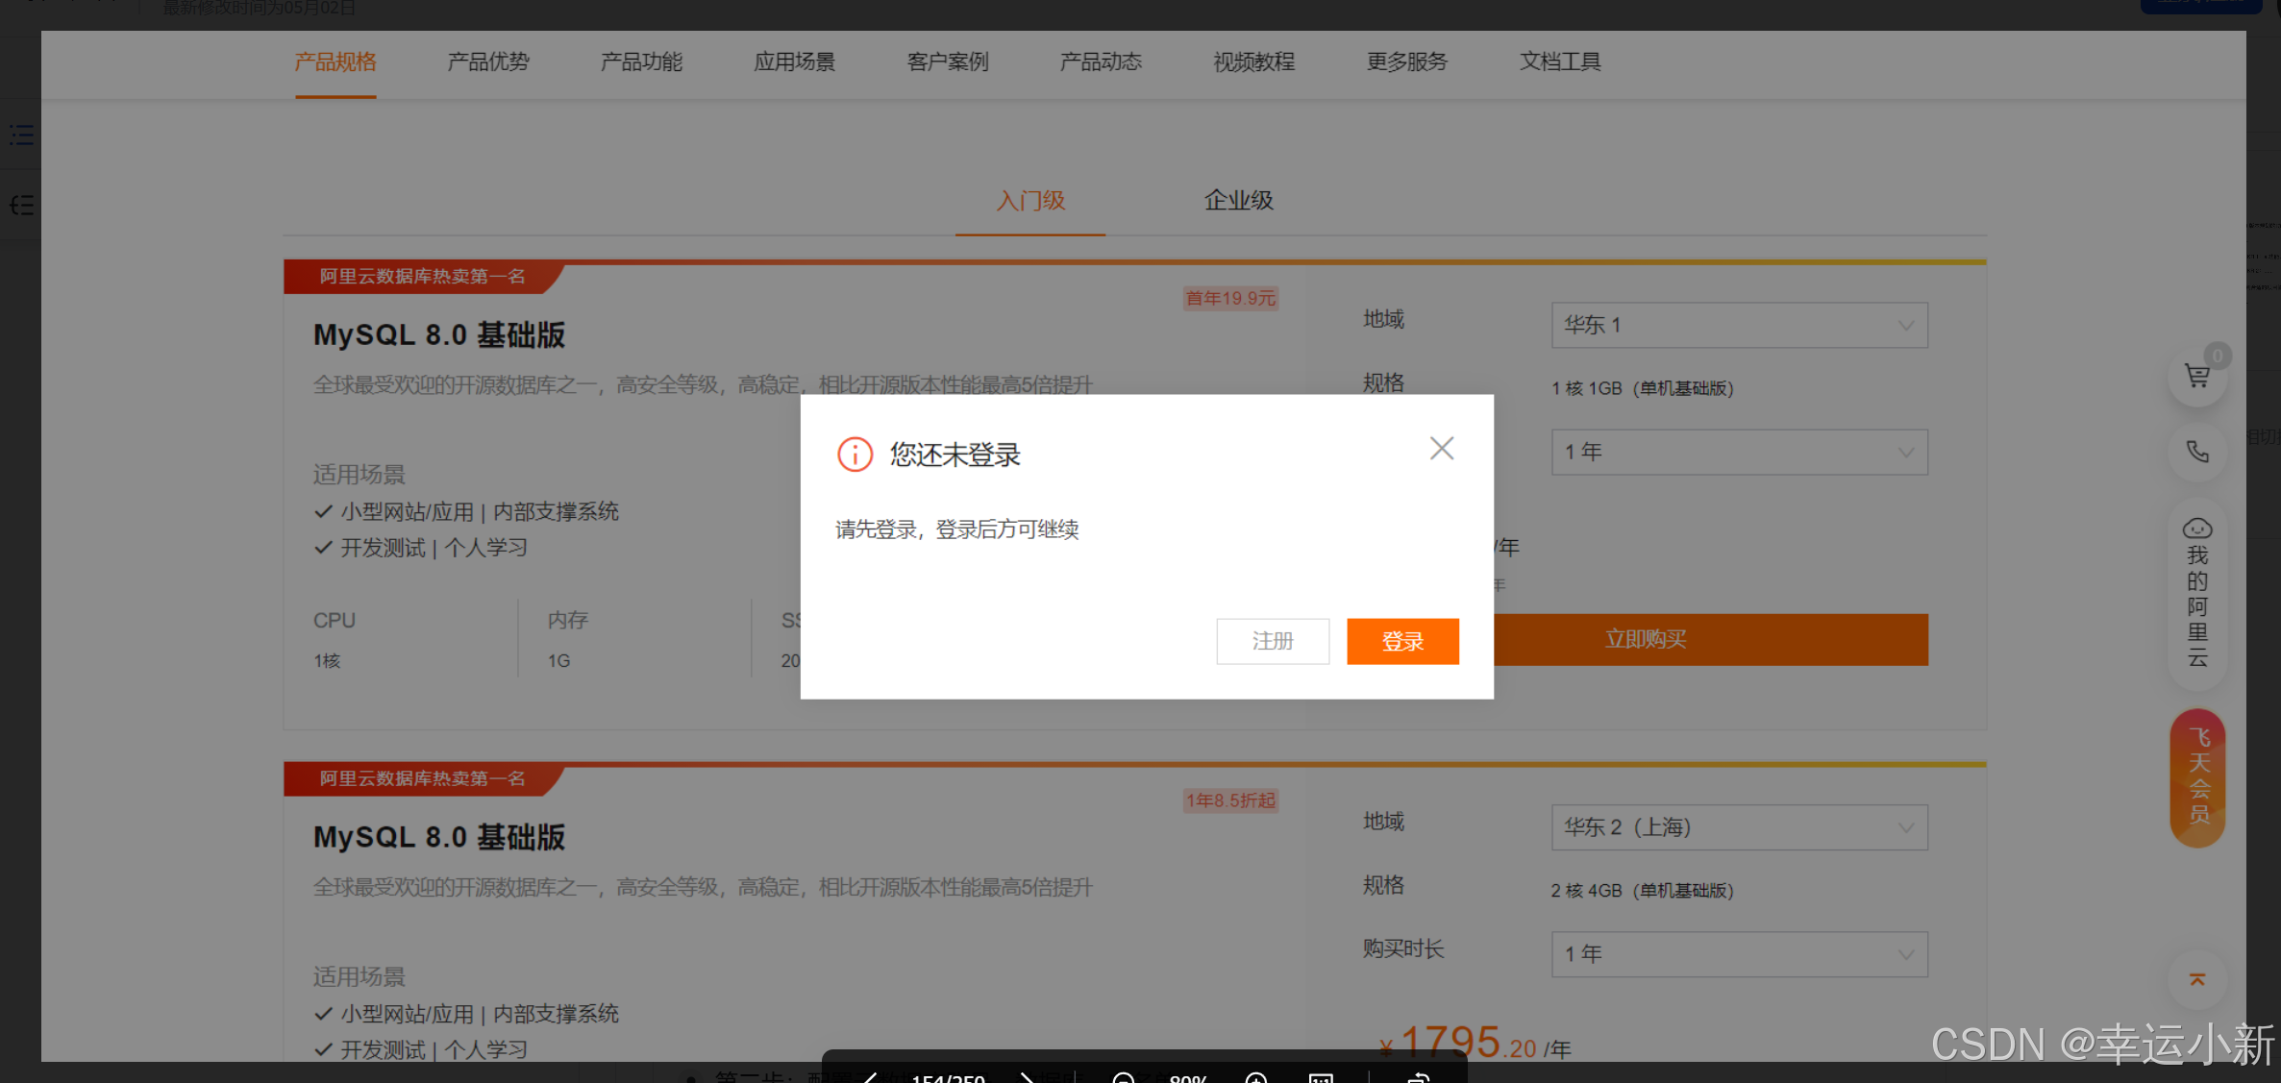
Task: Expand the 华东 1 region dropdown
Action: click(x=1738, y=325)
